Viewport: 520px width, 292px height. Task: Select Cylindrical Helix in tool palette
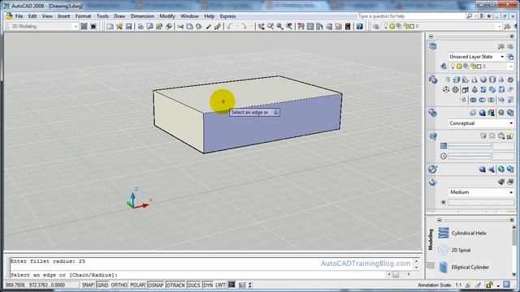469,233
